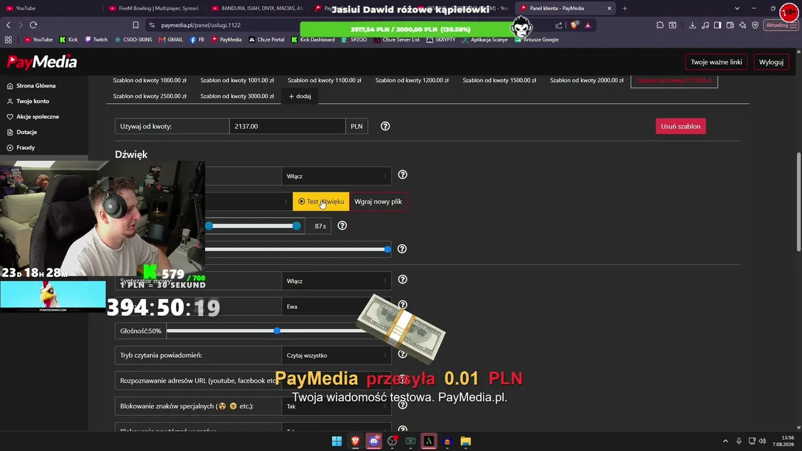Click the PayMedia logo

pos(41,62)
